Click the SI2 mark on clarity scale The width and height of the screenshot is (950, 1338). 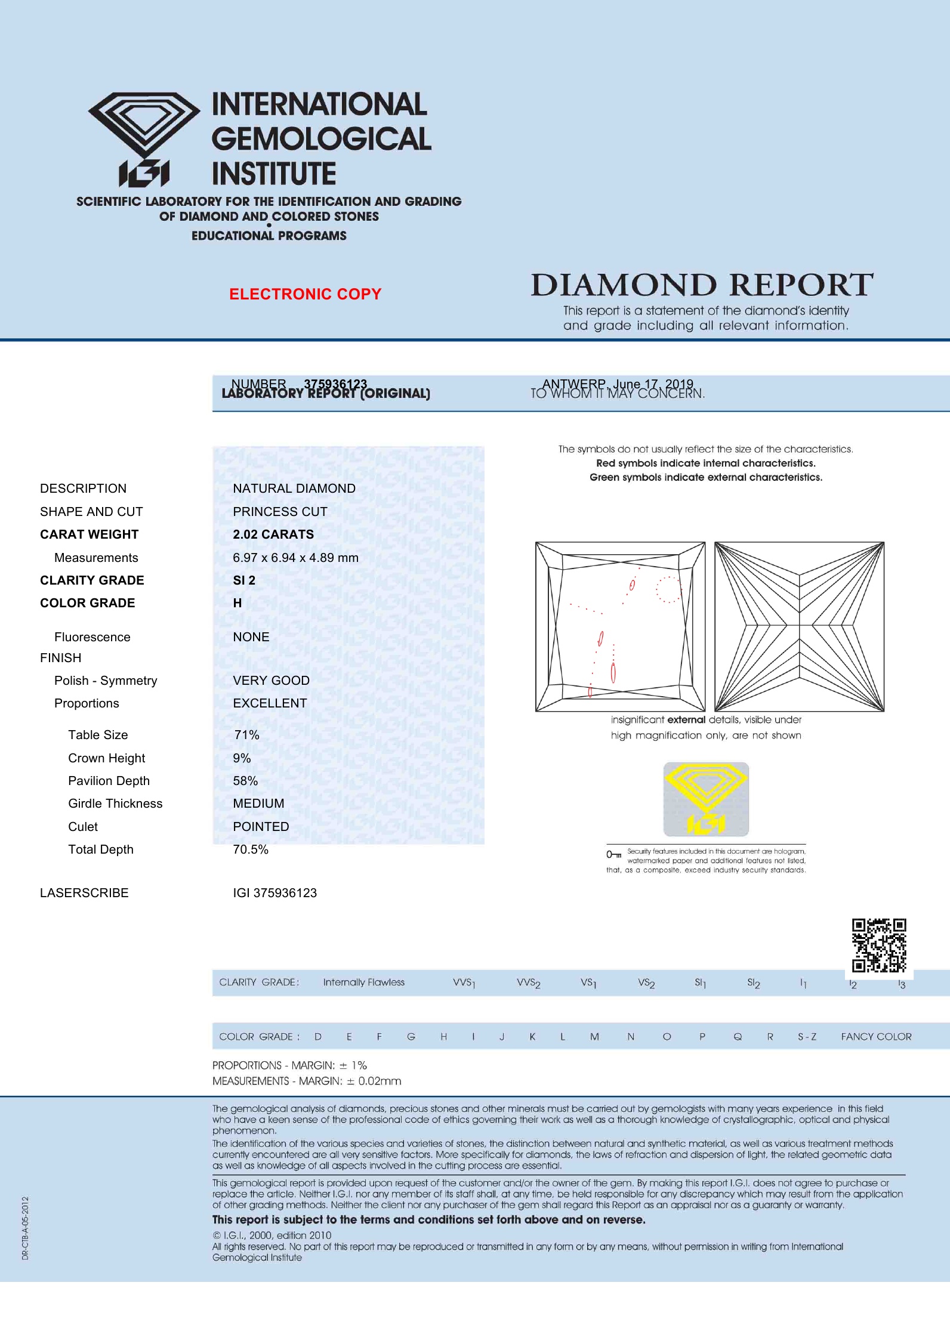click(x=754, y=983)
